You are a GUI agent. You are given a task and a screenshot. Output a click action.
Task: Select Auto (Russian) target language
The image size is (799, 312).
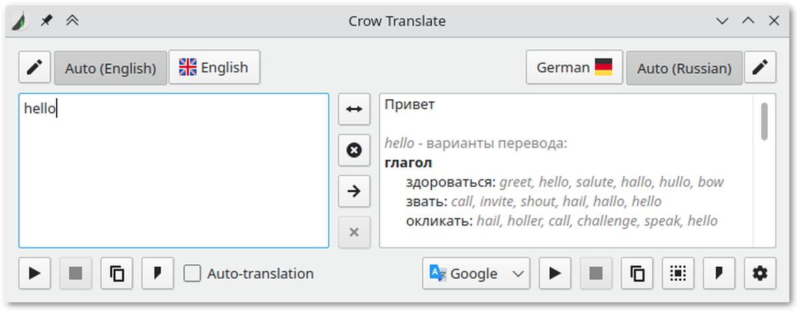(x=684, y=68)
